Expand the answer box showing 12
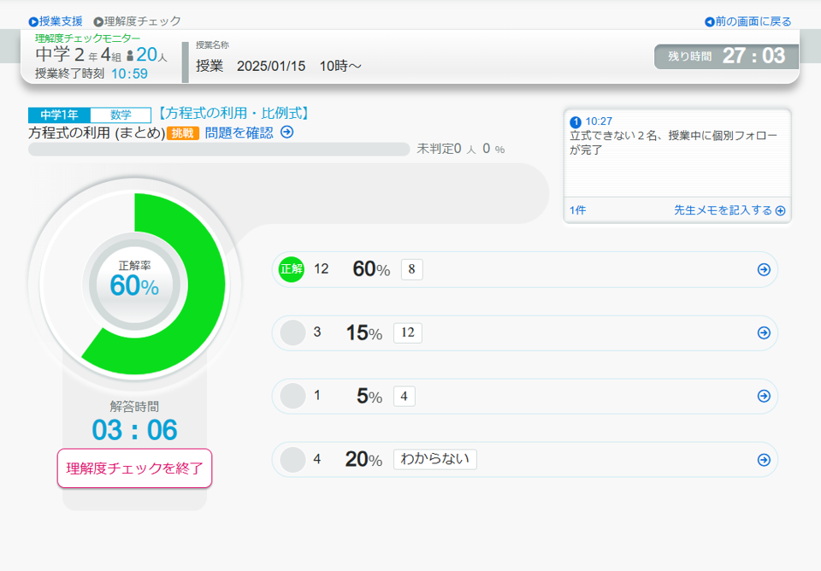The width and height of the screenshot is (821, 571). click(407, 333)
